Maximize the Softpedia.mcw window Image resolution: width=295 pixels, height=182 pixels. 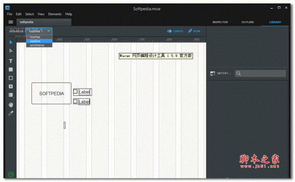(279, 8)
